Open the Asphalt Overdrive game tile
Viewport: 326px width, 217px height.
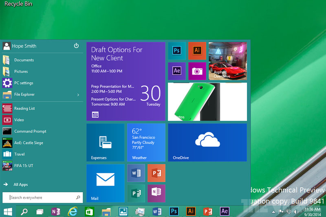228,61
